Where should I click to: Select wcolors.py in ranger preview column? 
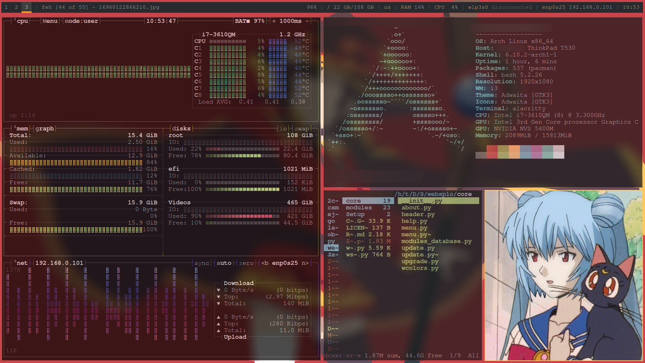[x=420, y=268]
